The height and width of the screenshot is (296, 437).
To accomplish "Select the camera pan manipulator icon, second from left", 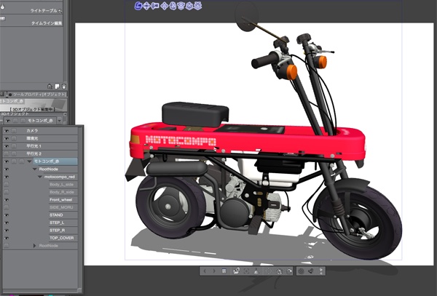I will click(146, 6).
